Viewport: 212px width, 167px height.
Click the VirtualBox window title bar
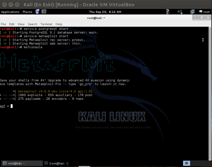(106, 4)
